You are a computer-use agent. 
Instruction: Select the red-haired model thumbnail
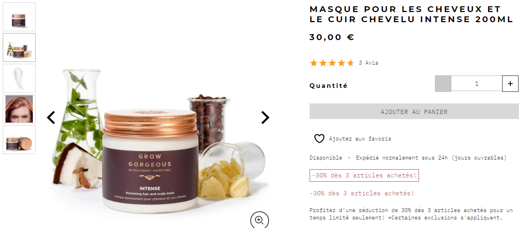pos(19,109)
